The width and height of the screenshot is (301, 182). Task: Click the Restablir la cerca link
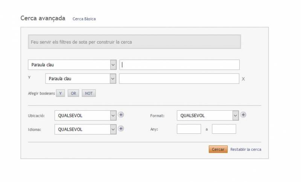click(246, 150)
